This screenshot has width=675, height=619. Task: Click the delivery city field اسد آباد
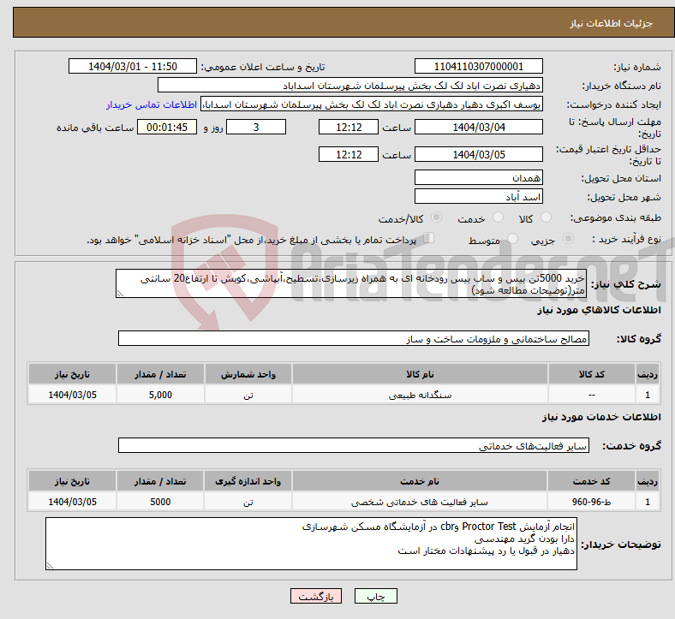(x=478, y=196)
